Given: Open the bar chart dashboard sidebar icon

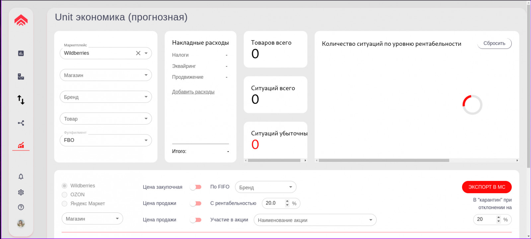Looking at the screenshot, I should (x=21, y=53).
